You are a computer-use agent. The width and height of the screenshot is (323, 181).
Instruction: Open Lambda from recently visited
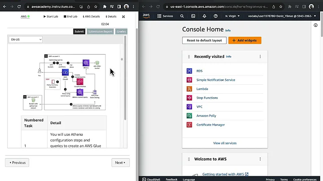(202, 89)
